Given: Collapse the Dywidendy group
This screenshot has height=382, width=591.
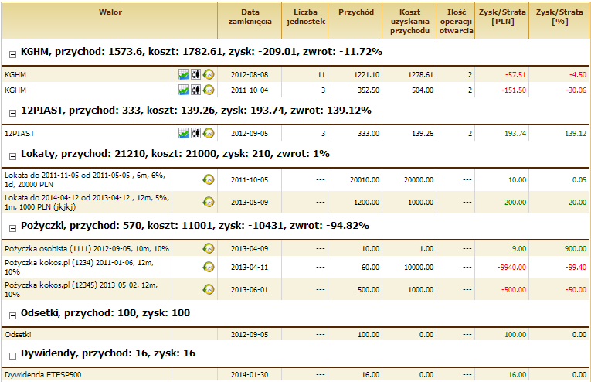Looking at the screenshot, I should 13,356.
